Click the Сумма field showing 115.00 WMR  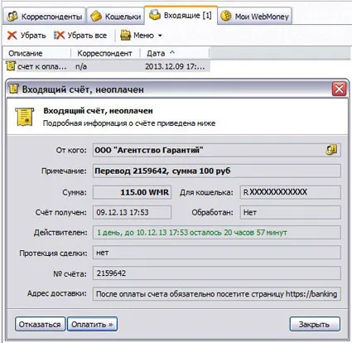(132, 192)
